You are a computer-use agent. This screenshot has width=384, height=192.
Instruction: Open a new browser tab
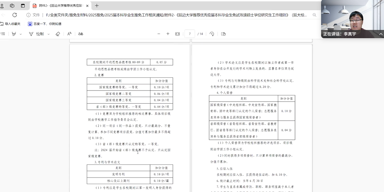(97, 6)
